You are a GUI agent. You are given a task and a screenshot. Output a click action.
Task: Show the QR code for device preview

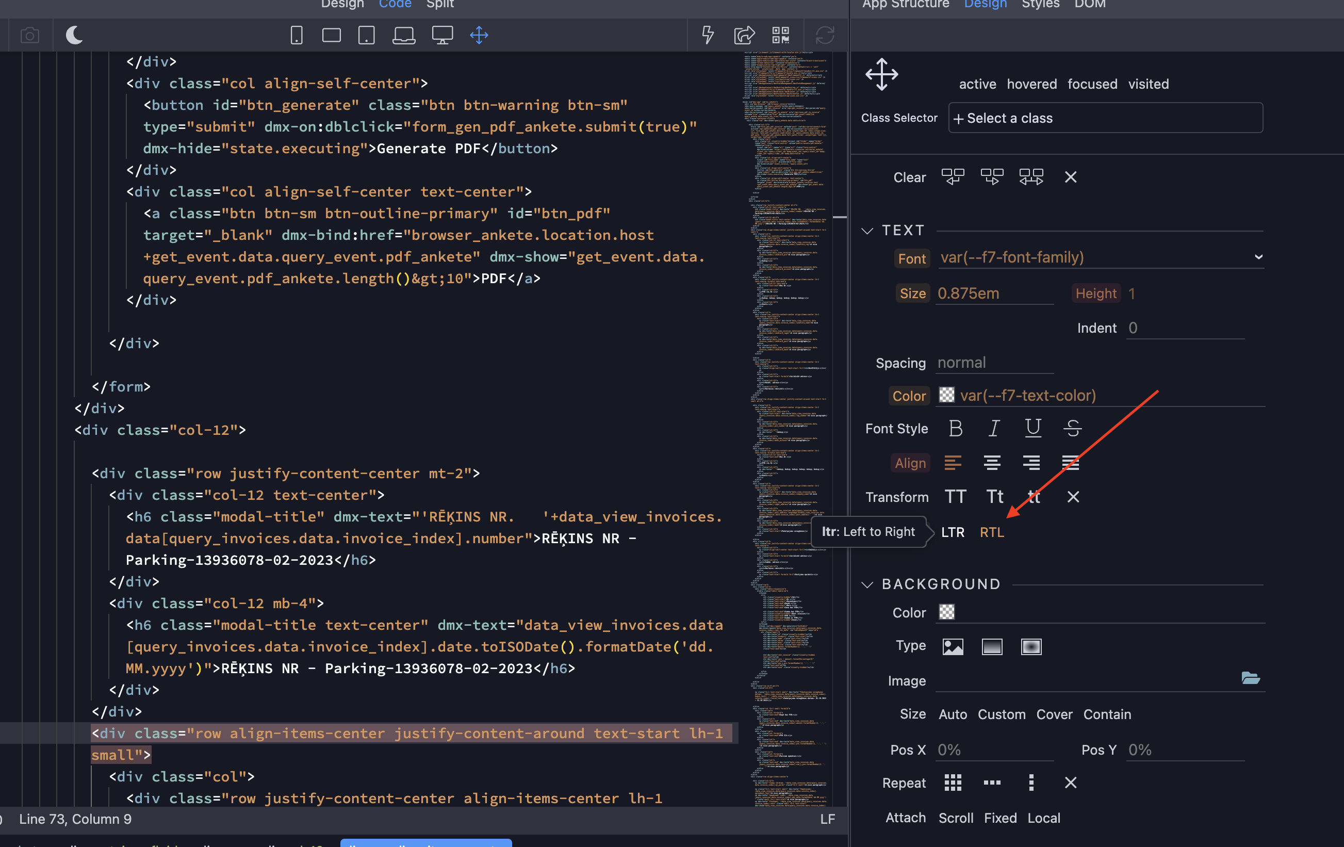click(780, 35)
